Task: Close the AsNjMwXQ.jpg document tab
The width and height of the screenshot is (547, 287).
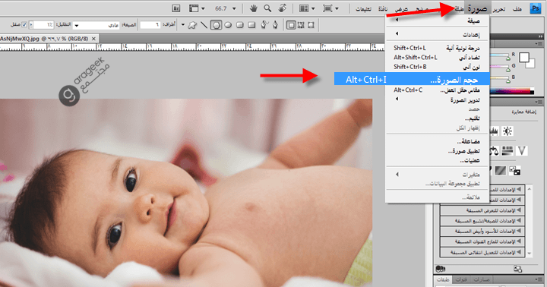Action: 93,39
